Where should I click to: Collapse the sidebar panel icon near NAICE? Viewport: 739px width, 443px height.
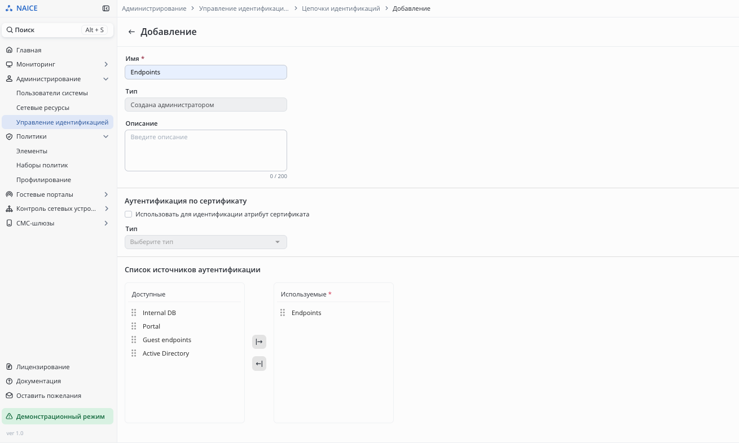click(x=106, y=8)
